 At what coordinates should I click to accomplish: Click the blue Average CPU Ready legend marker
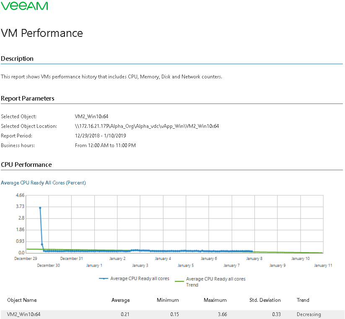coord(104,278)
